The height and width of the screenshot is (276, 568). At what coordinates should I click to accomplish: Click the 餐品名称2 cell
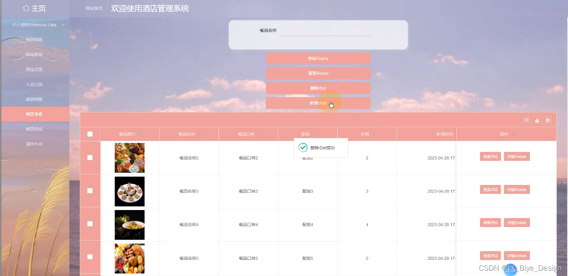(189, 158)
